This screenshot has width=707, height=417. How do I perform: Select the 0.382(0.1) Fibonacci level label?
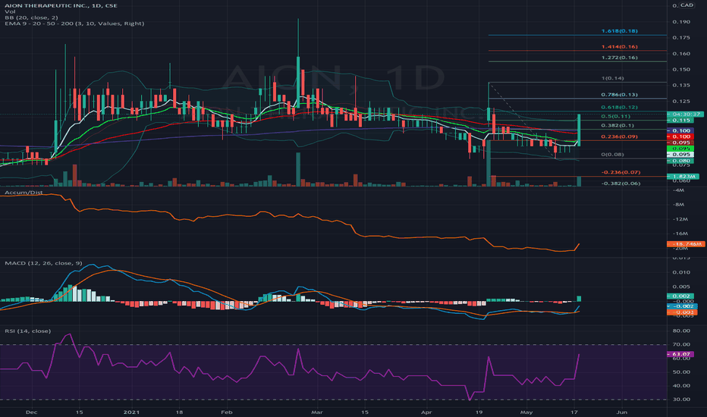[x=617, y=125]
